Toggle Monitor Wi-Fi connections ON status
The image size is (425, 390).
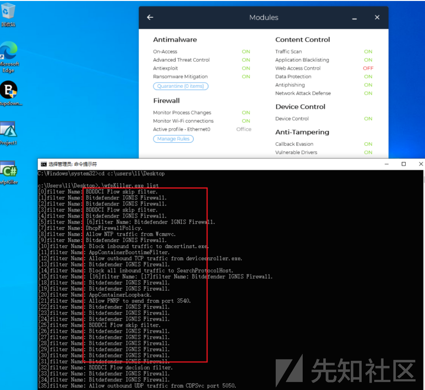click(x=246, y=121)
